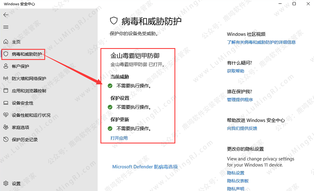Click the account protection person icon

(6, 66)
